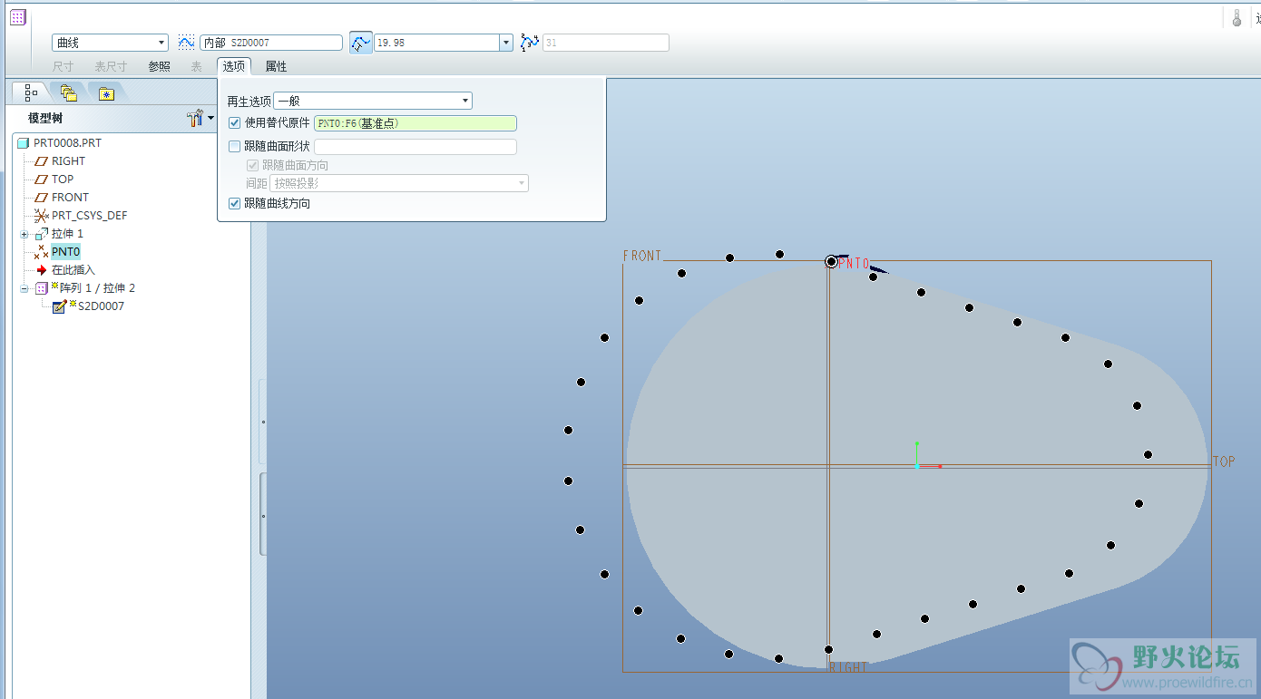Click the internal sketch curve icon
Image resolution: width=1261 pixels, height=699 pixels.
coord(187,43)
